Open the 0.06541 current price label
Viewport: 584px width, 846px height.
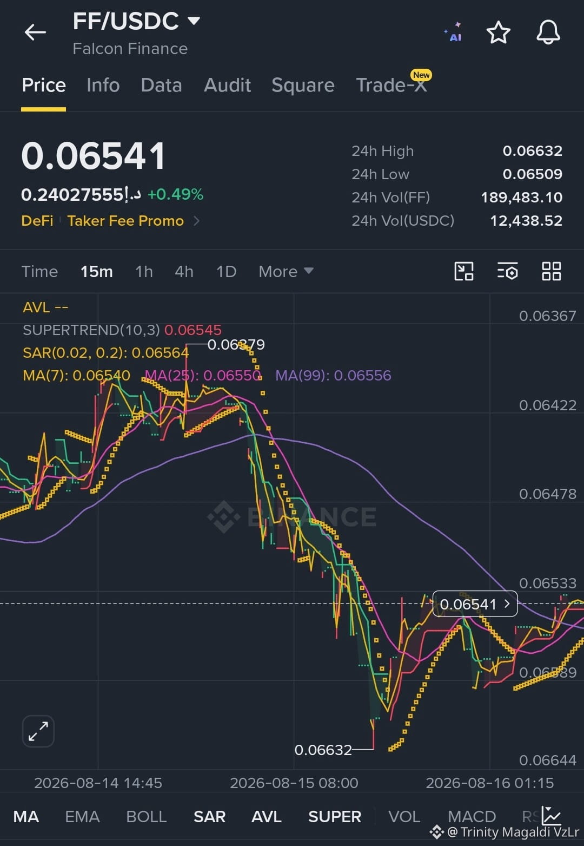click(x=475, y=604)
